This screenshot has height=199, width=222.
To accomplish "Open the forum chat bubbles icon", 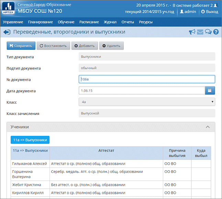I will (208, 32).
